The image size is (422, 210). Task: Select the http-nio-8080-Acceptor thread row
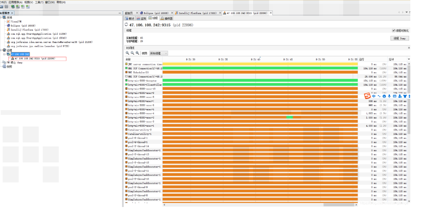[266, 81]
